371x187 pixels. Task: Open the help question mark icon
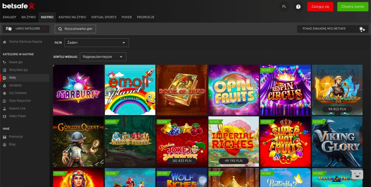[x=298, y=6]
